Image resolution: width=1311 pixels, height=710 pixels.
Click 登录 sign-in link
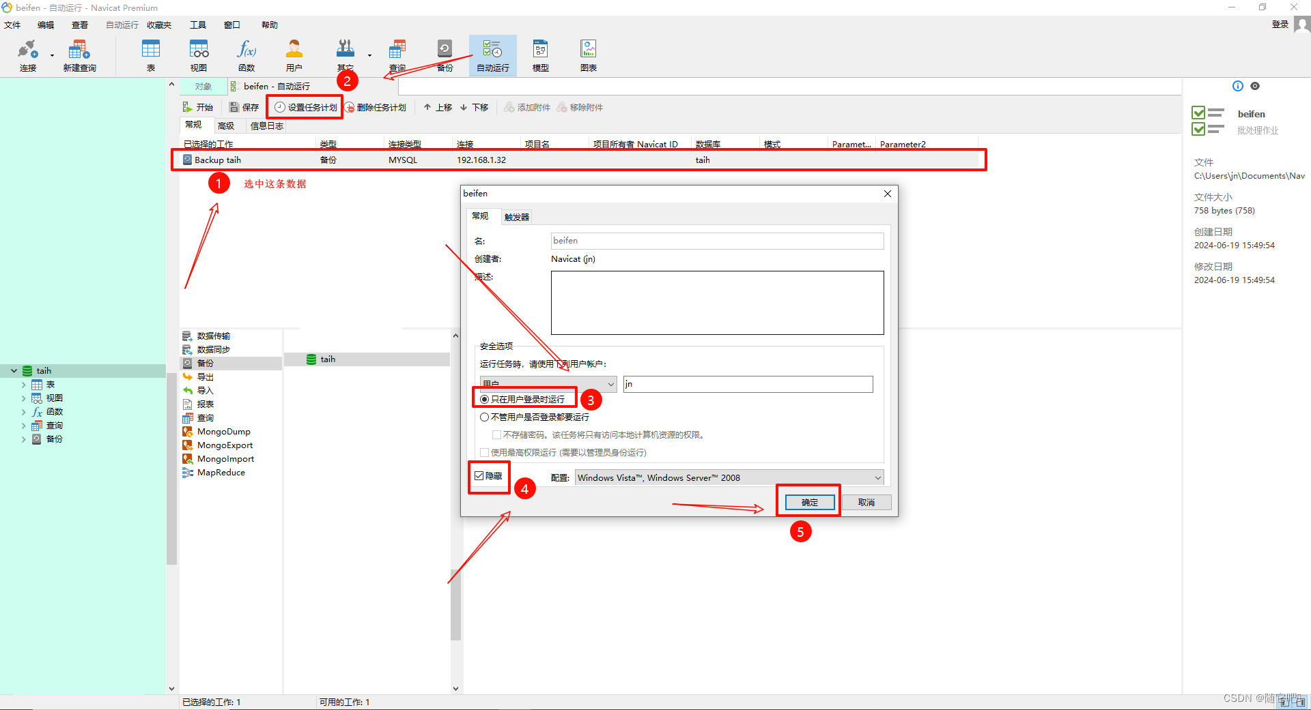1280,25
